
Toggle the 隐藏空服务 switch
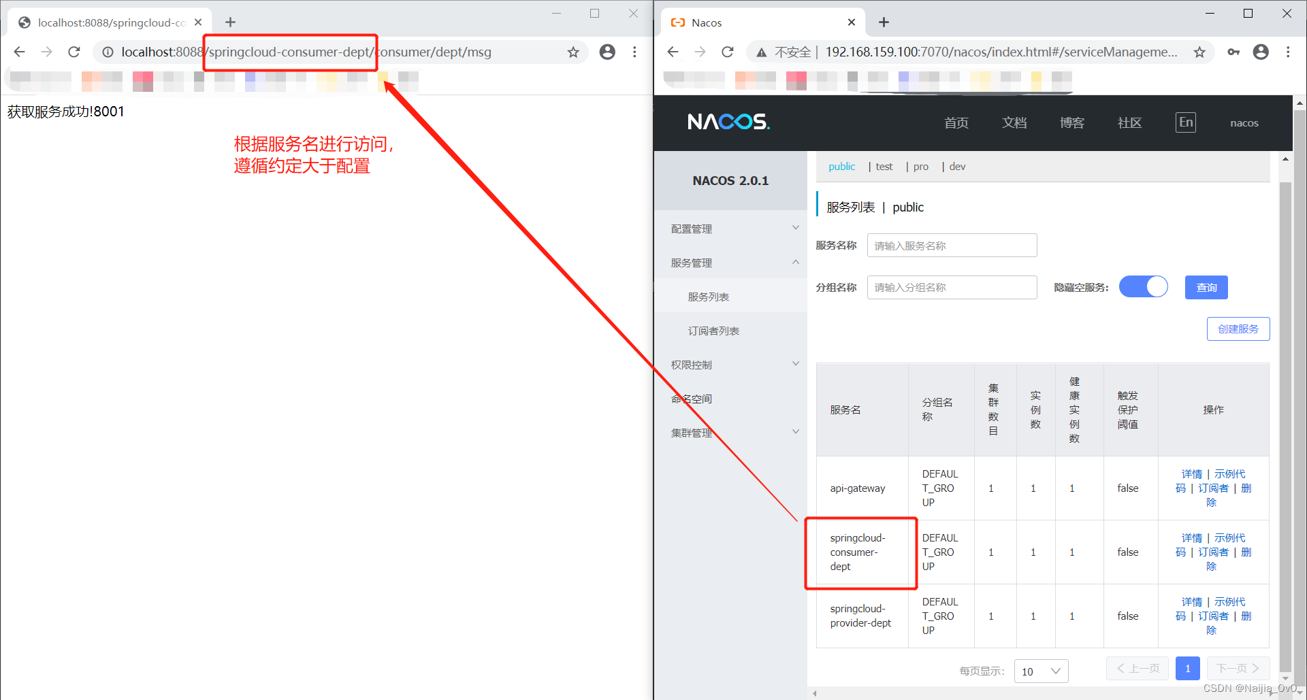tap(1144, 287)
